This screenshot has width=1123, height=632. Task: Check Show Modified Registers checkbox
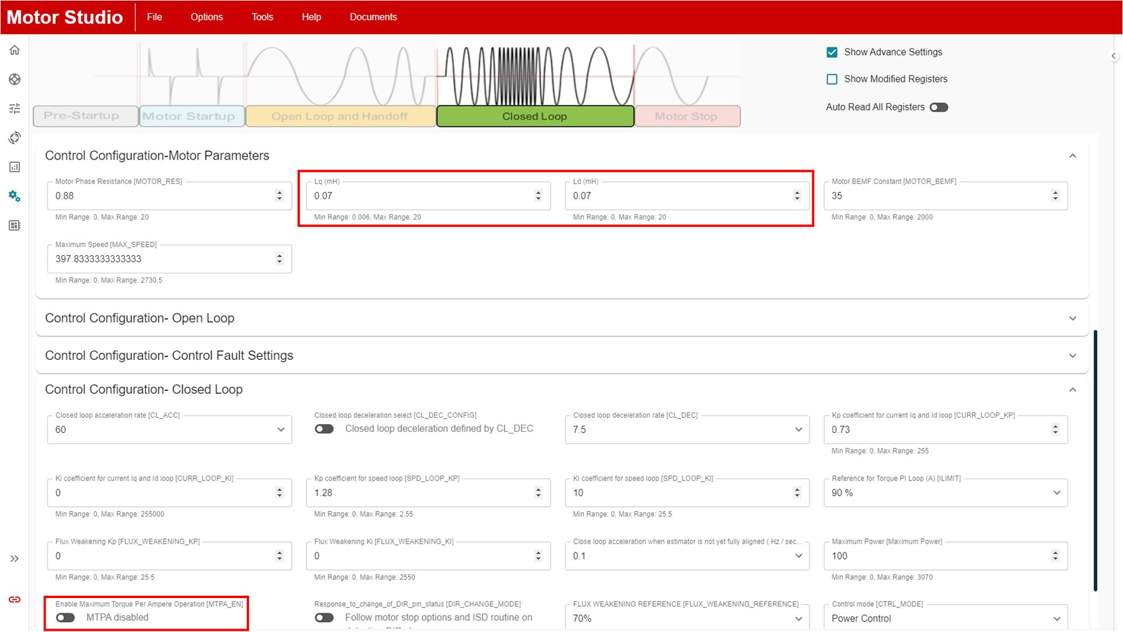click(832, 79)
